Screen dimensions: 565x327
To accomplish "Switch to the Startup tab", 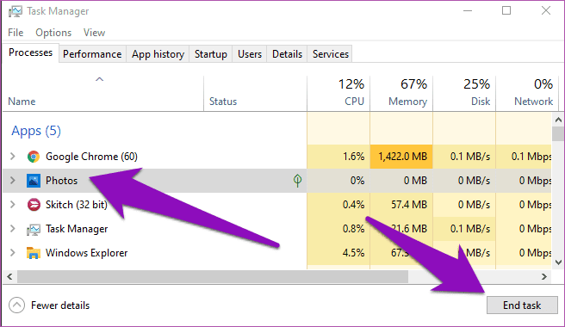I will [x=211, y=54].
